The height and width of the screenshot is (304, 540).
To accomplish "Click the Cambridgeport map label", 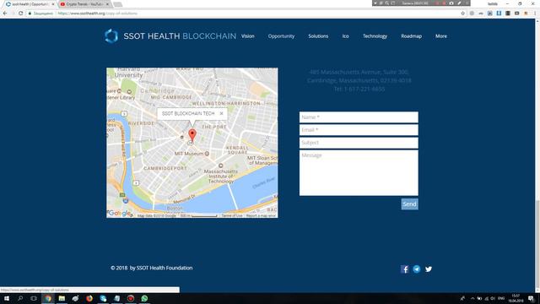I will 165,168.
